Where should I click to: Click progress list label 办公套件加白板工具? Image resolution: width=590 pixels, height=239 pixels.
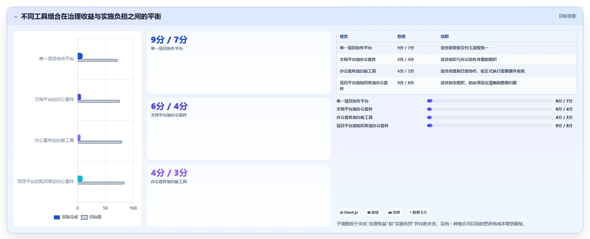pyautogui.click(x=354, y=118)
